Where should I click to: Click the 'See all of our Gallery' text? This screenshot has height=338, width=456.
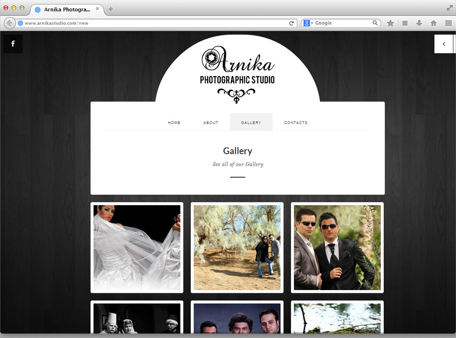(237, 164)
